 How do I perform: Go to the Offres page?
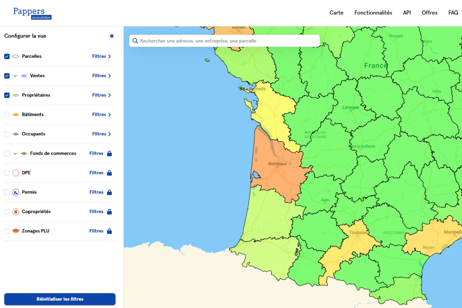[429, 13]
